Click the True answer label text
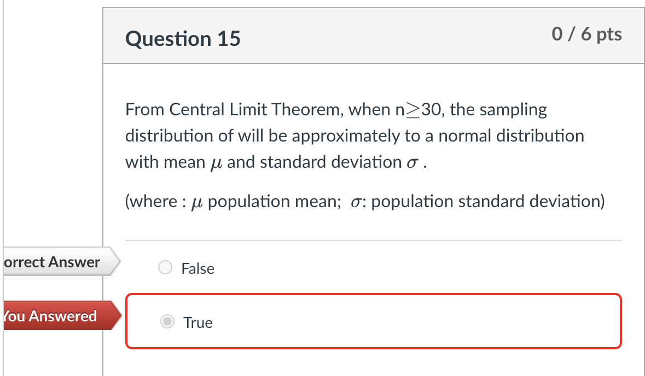Viewport: 645px width, 376px height. pyautogui.click(x=197, y=322)
